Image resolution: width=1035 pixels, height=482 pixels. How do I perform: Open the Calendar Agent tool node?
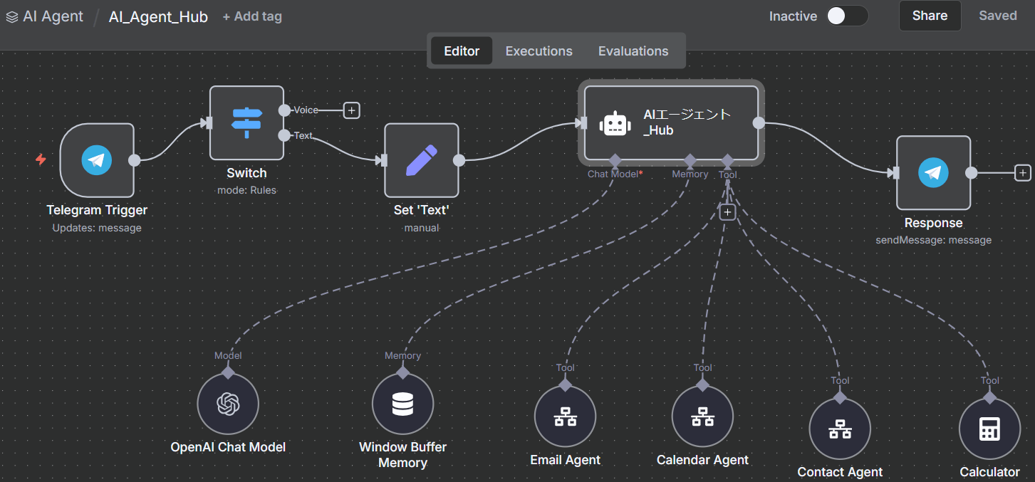(x=702, y=416)
